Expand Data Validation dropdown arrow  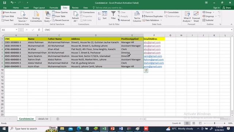pyautogui.click(x=161, y=20)
